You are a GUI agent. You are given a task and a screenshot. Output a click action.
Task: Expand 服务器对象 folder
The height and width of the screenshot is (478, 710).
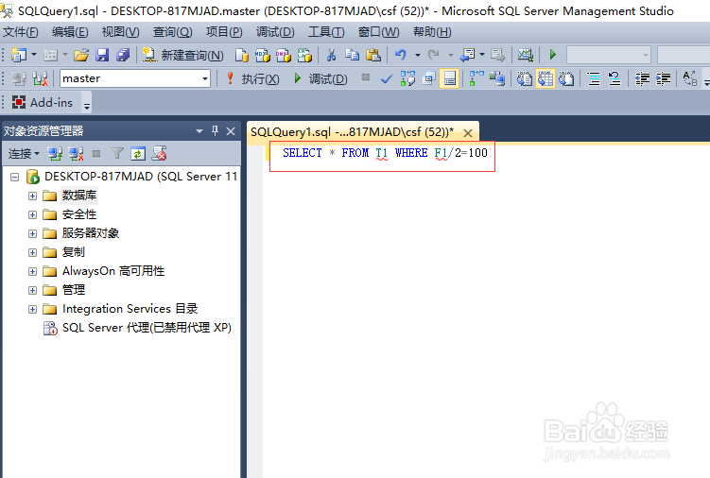point(32,233)
